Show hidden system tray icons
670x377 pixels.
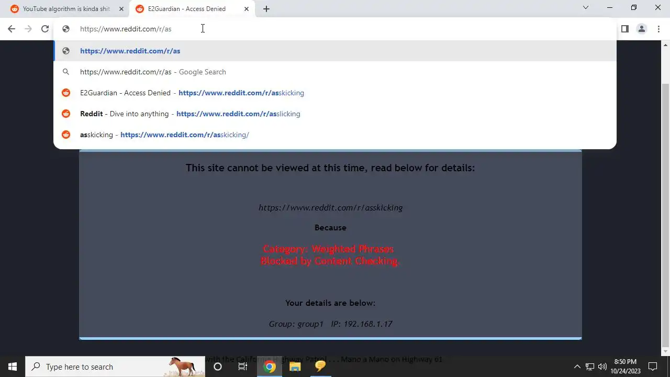tap(577, 367)
